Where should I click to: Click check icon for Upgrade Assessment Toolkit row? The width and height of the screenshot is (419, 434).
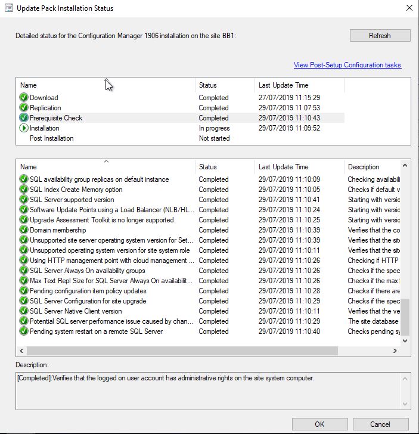[24, 220]
